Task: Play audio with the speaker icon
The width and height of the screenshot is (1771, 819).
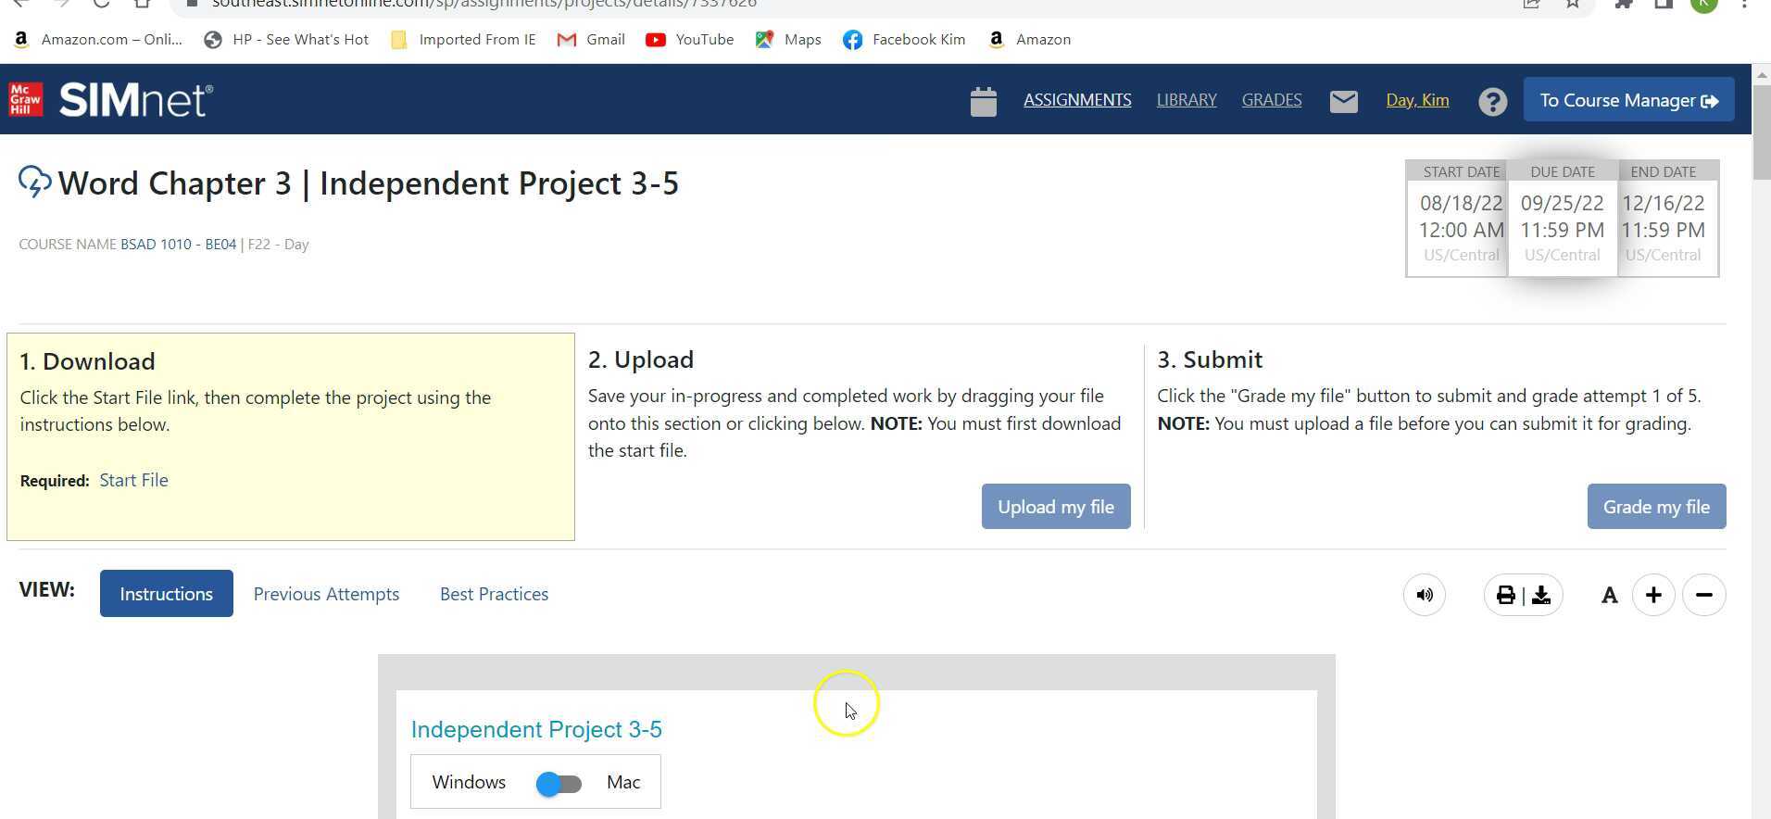Action: coord(1425,595)
